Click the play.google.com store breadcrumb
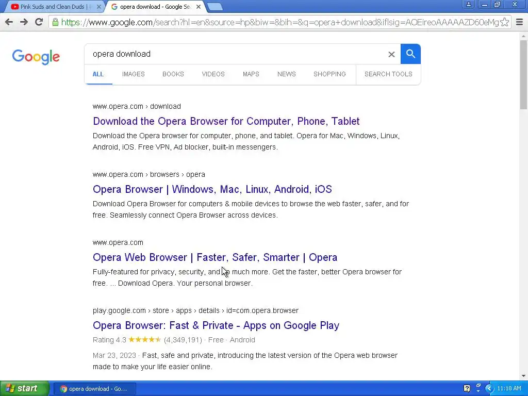 [x=195, y=310]
